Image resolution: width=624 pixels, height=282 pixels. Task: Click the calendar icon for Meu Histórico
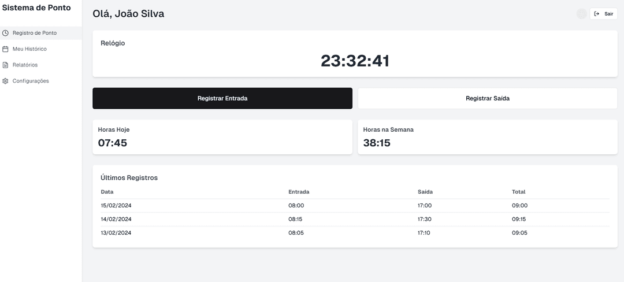(x=6, y=49)
